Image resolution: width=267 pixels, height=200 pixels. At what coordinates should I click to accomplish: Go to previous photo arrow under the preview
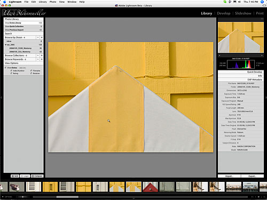tap(219, 55)
